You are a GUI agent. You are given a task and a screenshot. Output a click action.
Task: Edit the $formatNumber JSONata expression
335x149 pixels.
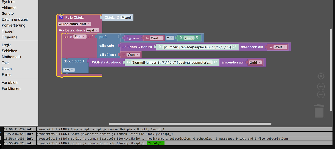tap(172, 63)
